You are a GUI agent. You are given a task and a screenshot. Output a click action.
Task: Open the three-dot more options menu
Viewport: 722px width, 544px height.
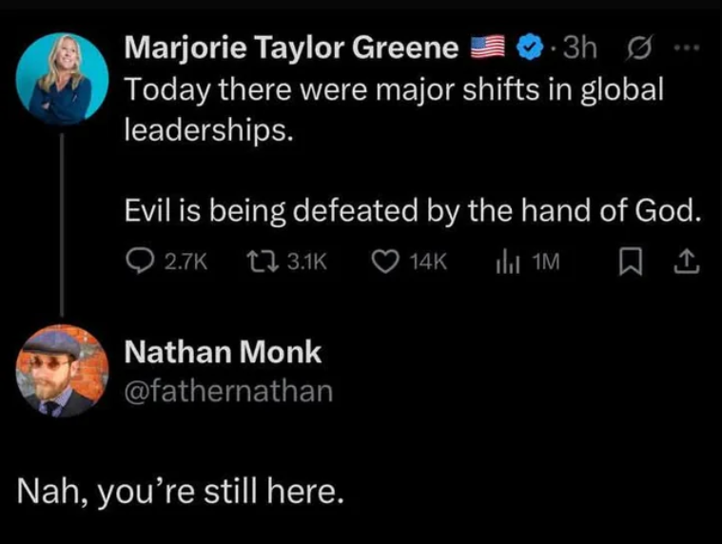[689, 45]
